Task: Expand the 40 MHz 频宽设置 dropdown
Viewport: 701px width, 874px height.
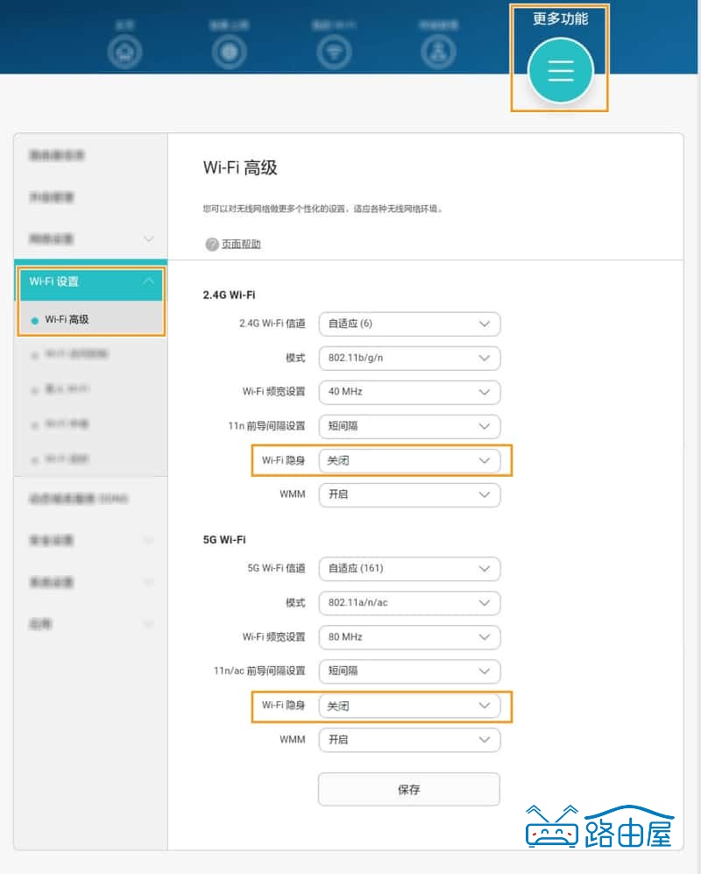Action: click(409, 392)
